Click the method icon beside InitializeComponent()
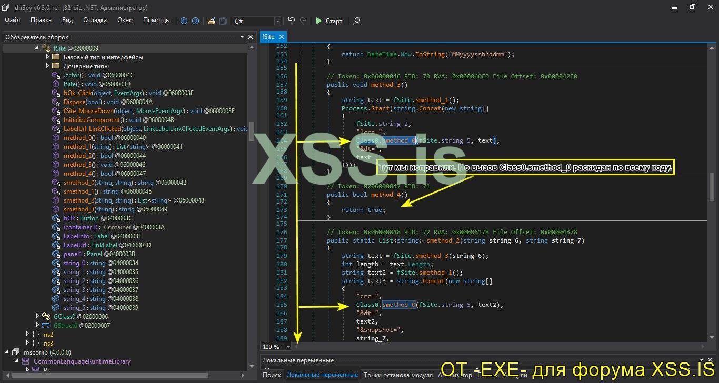The width and height of the screenshot is (719, 383). 56,120
